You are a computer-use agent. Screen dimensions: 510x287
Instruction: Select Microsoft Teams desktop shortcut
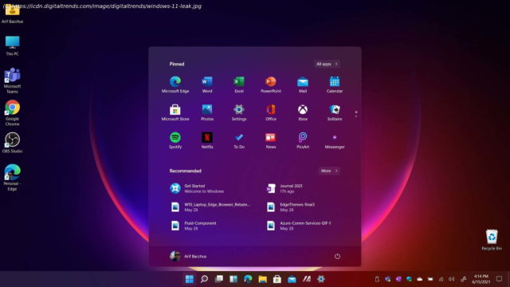(12, 81)
